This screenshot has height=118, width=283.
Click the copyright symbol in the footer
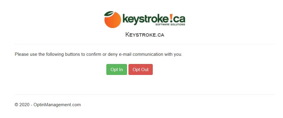pos(17,105)
